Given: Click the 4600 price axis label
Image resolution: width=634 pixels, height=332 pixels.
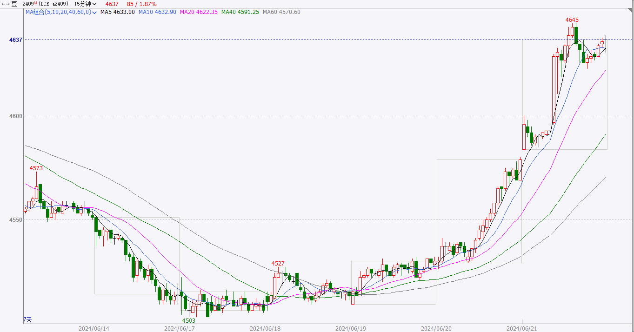Looking at the screenshot, I should click(x=16, y=116).
